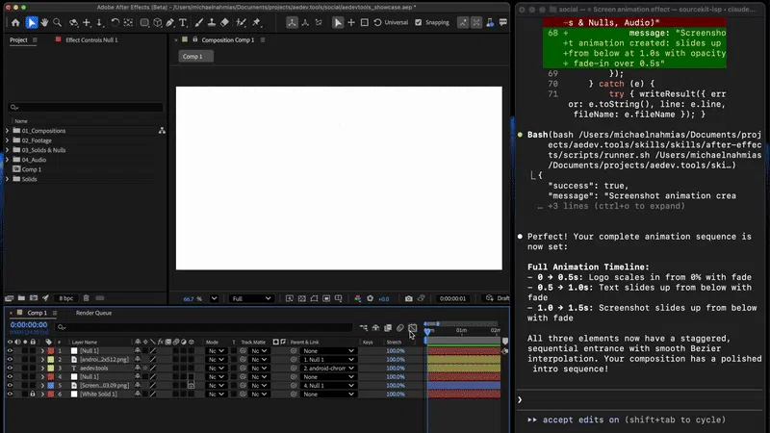Open the Composition Comp 1 panel menu
The height and width of the screenshot is (433, 770).
point(263,39)
